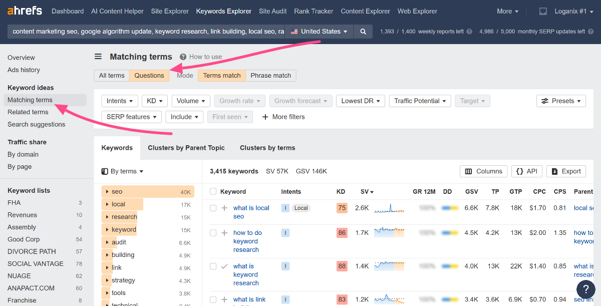Viewport: 601px width, 306px height.
Task: Open the By terms grouping dropdown
Action: pyautogui.click(x=123, y=171)
